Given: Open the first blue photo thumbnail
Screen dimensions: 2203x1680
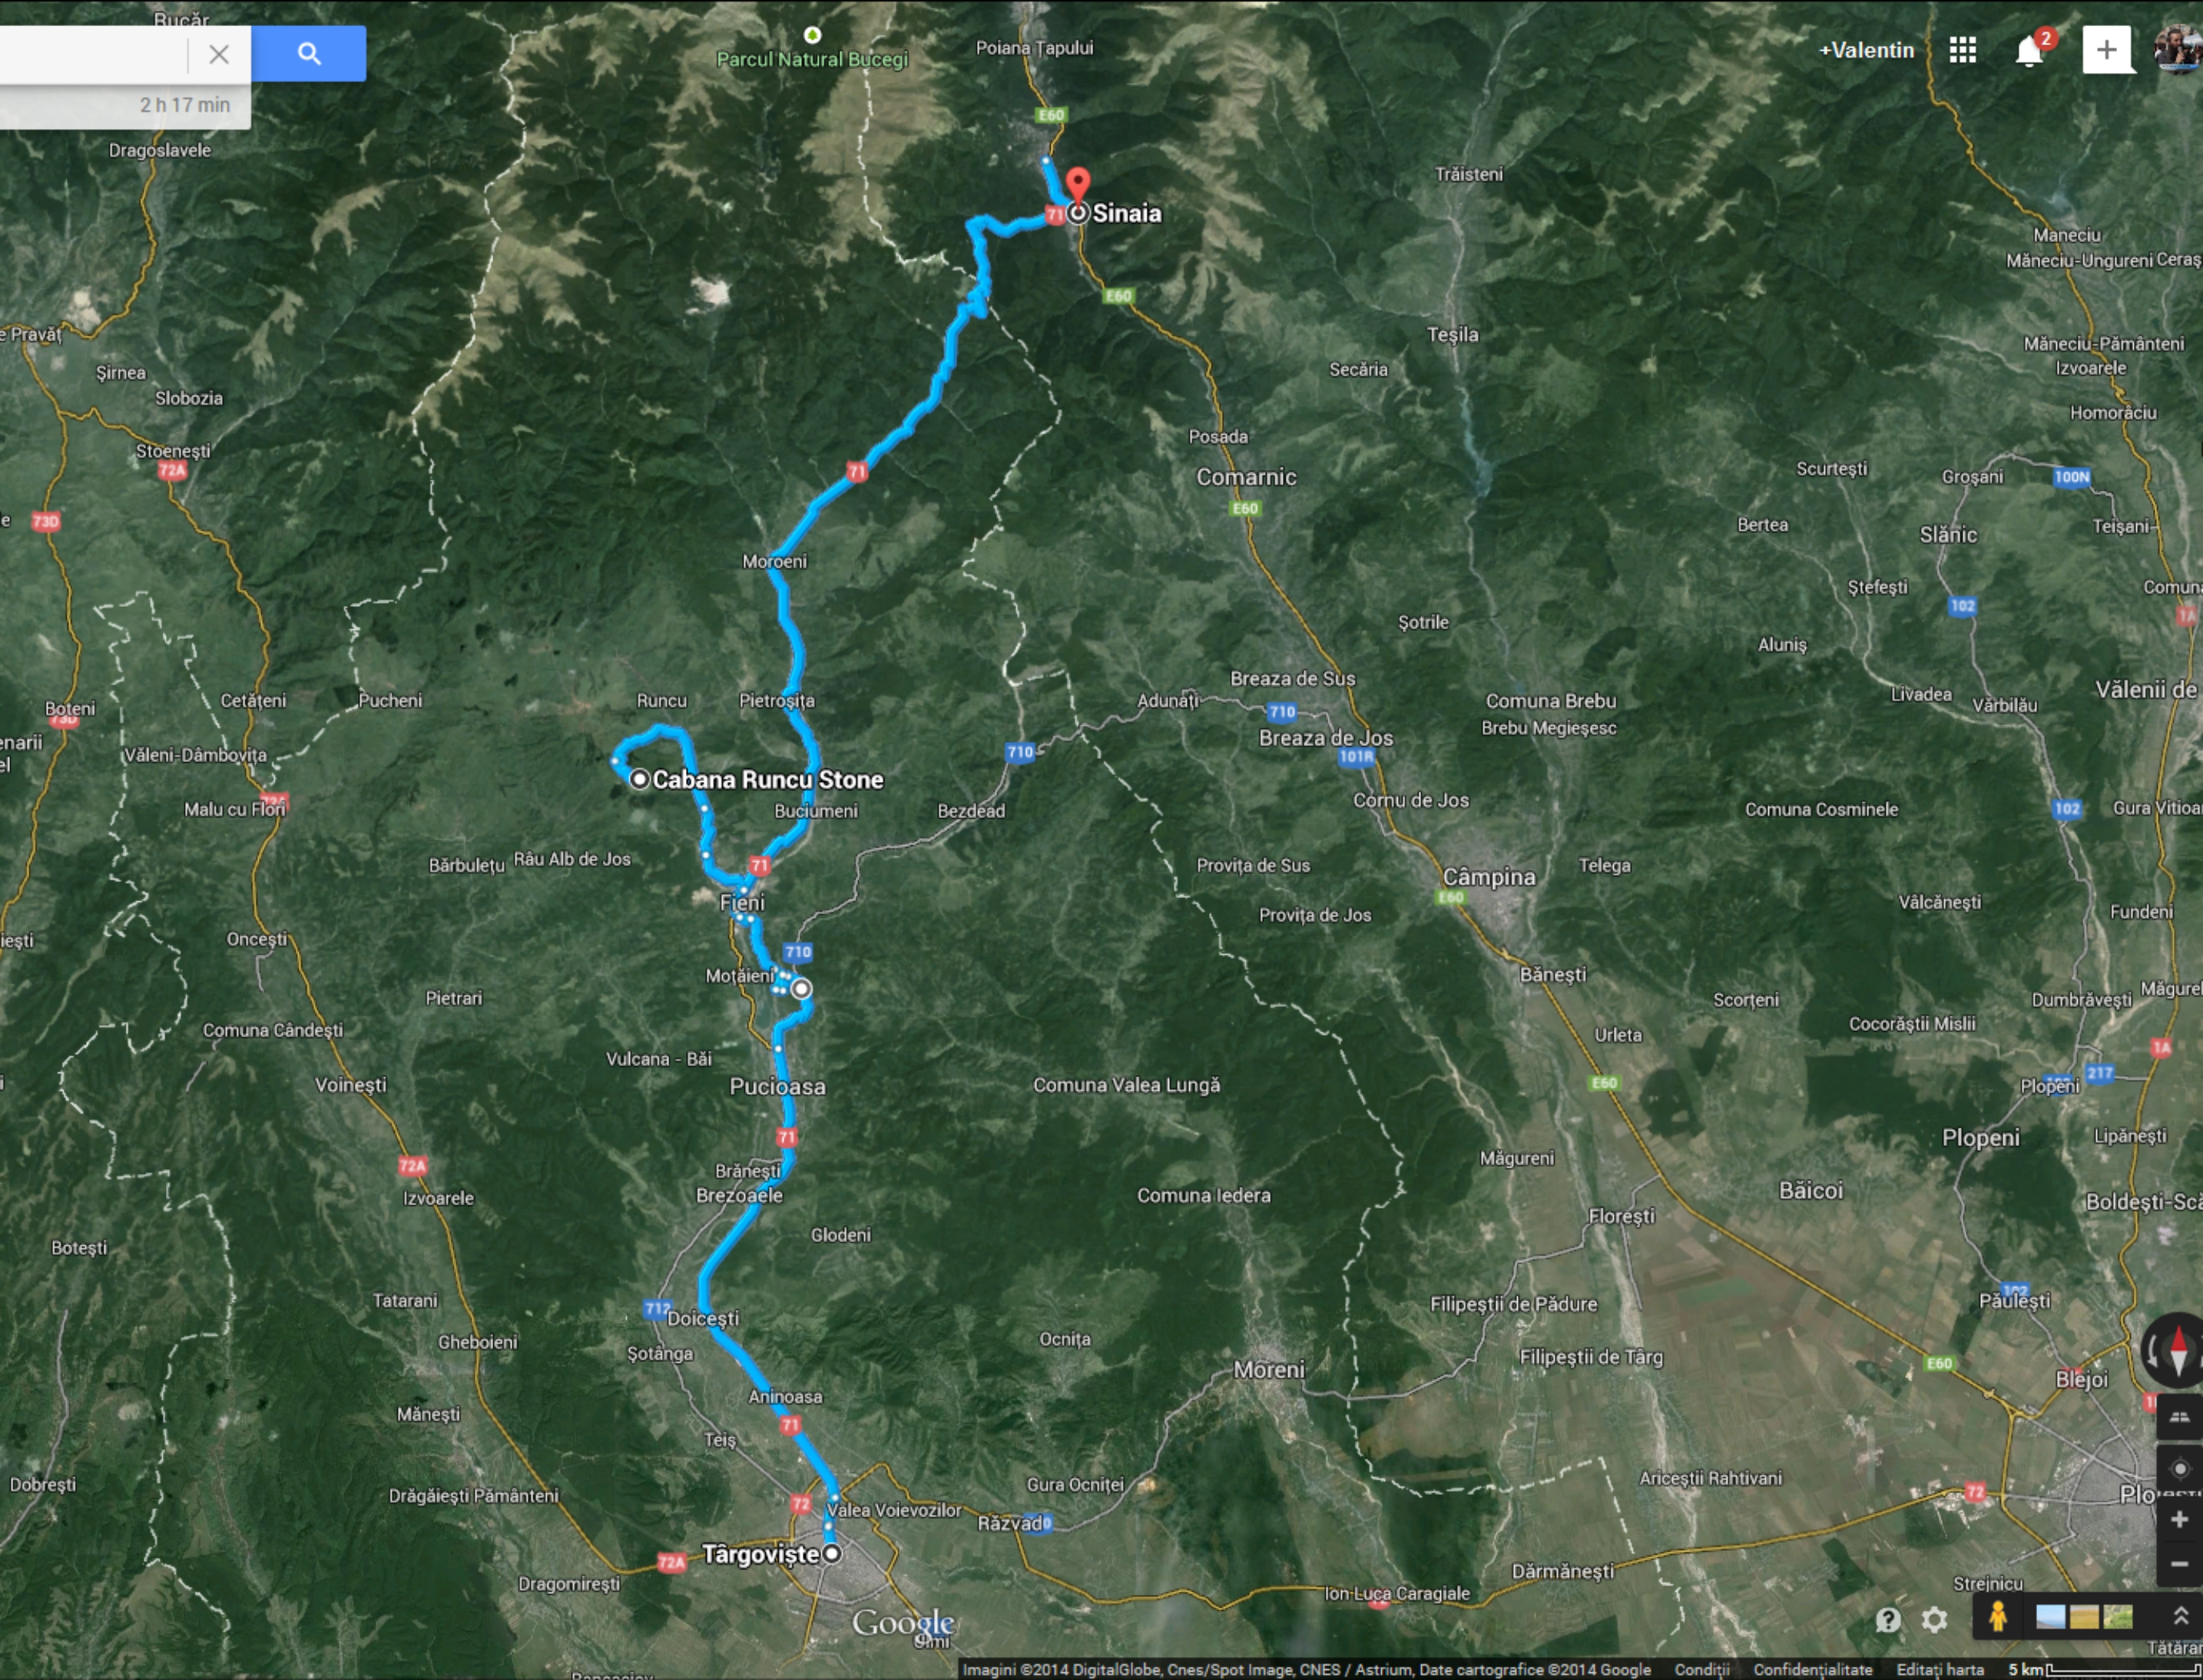Looking at the screenshot, I should (x=2050, y=1617).
